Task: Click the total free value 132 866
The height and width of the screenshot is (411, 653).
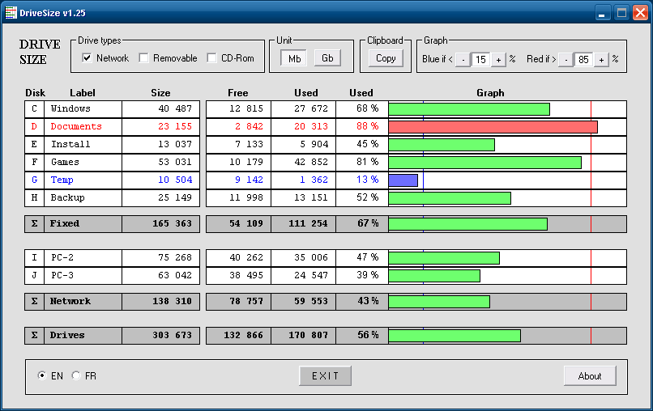Action: point(244,336)
